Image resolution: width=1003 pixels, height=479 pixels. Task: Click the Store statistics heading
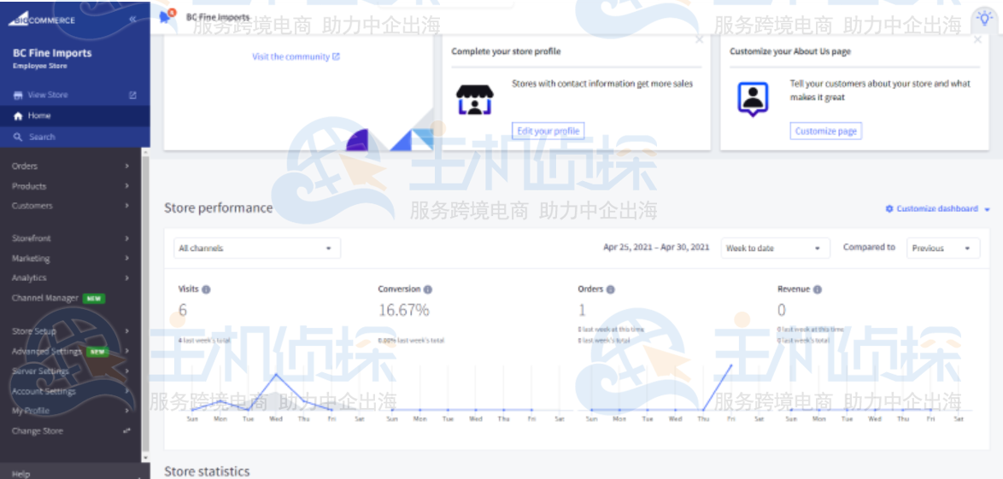207,471
